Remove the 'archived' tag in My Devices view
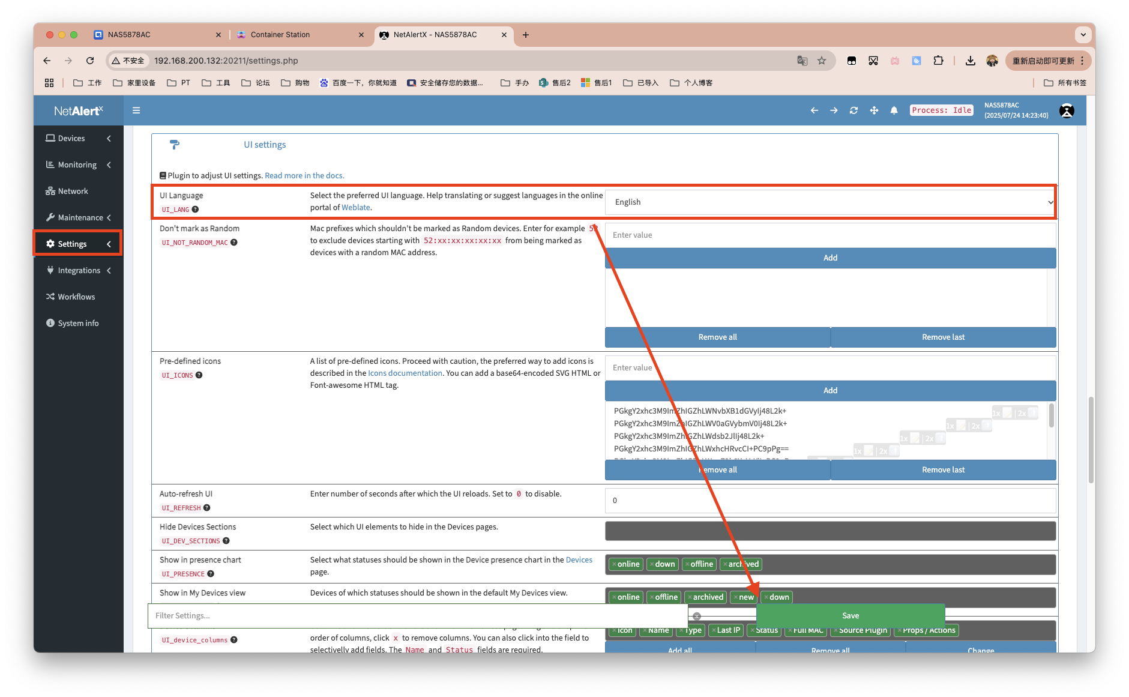This screenshot has height=697, width=1129. pyautogui.click(x=690, y=597)
